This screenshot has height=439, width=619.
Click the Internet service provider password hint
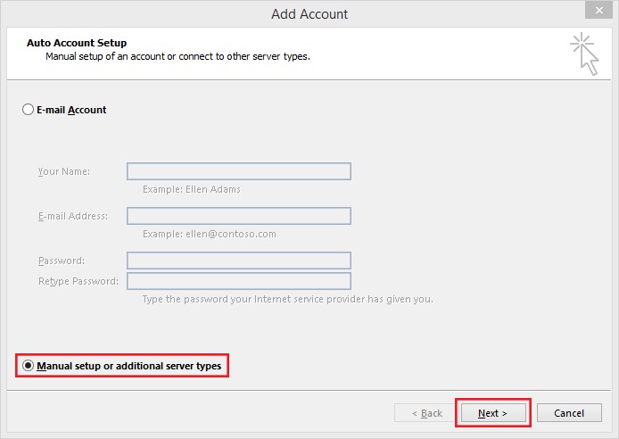[x=288, y=299]
